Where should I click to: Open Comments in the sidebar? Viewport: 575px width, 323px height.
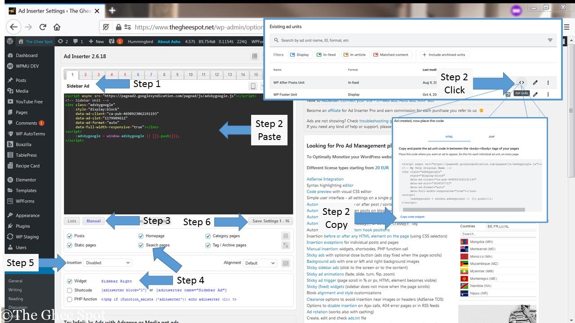click(26, 123)
